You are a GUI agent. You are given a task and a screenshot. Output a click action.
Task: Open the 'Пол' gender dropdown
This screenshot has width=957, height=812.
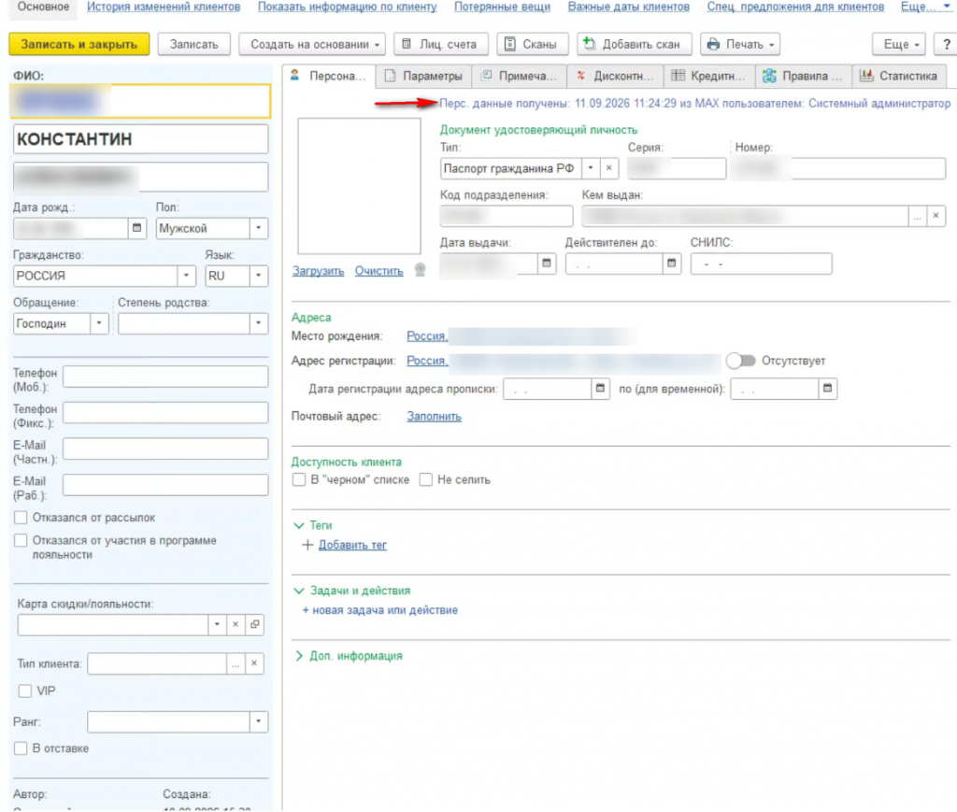(258, 228)
